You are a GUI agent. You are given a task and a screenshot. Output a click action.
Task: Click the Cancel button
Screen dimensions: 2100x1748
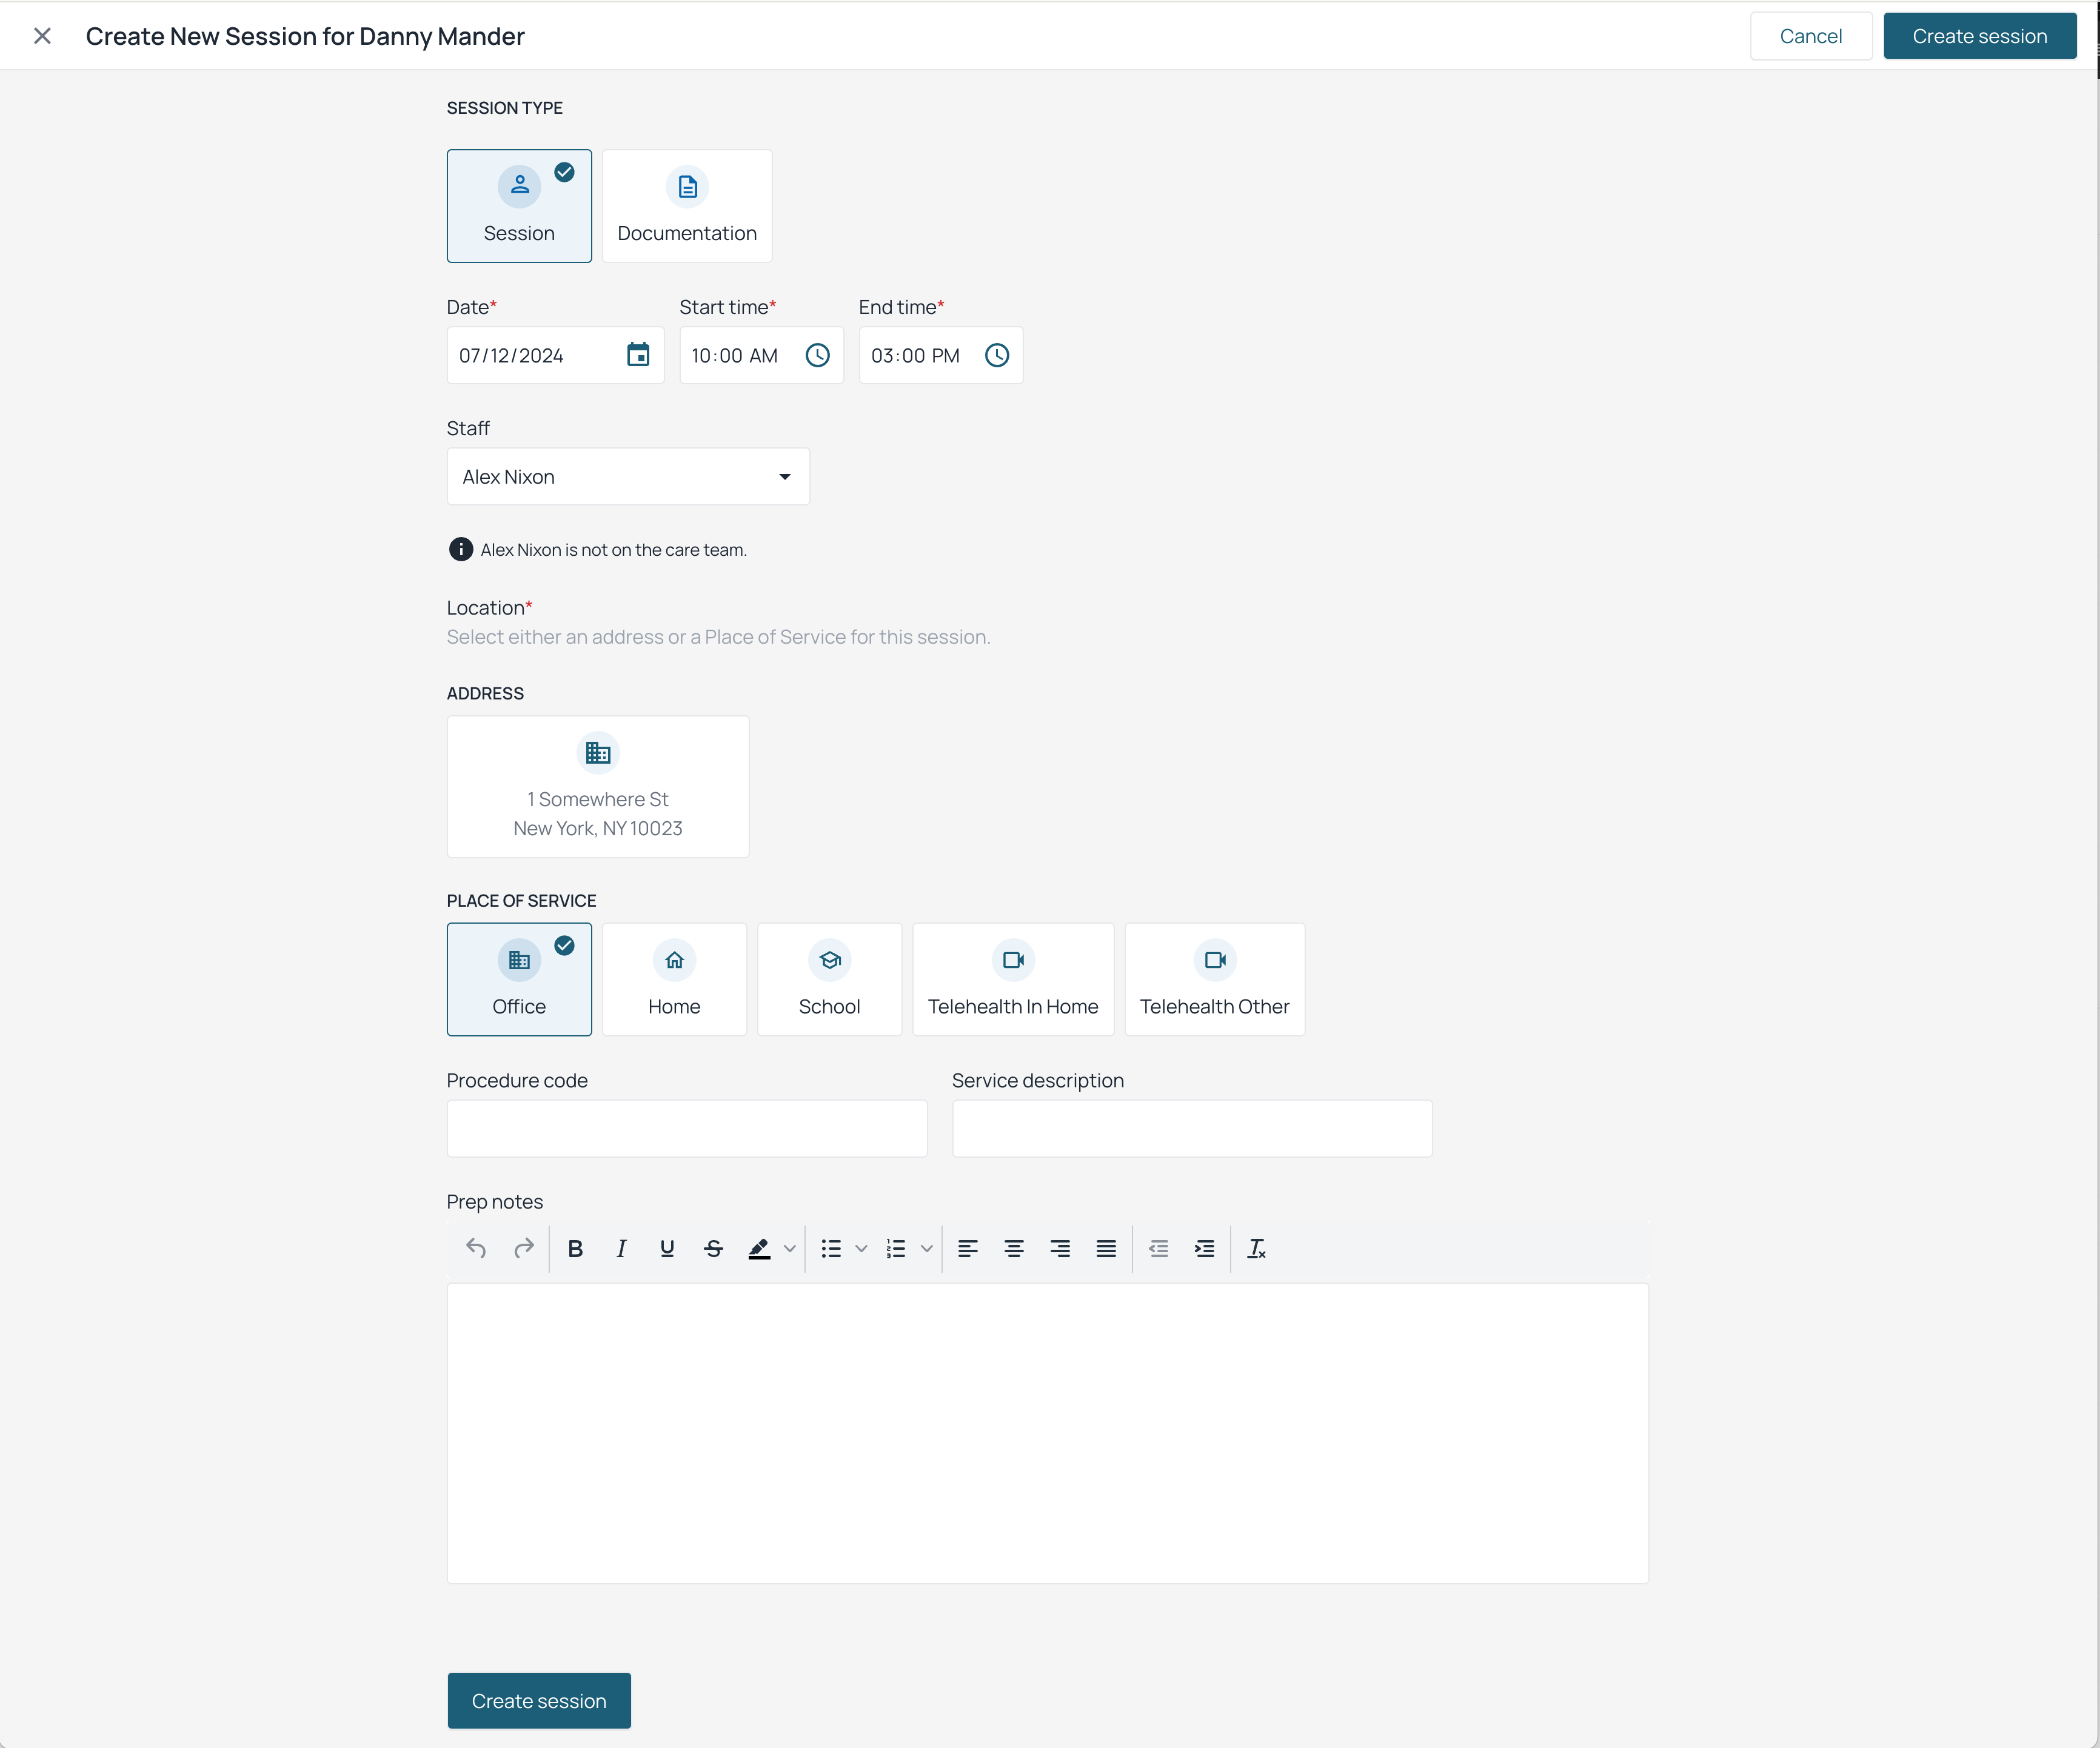[x=1810, y=36]
